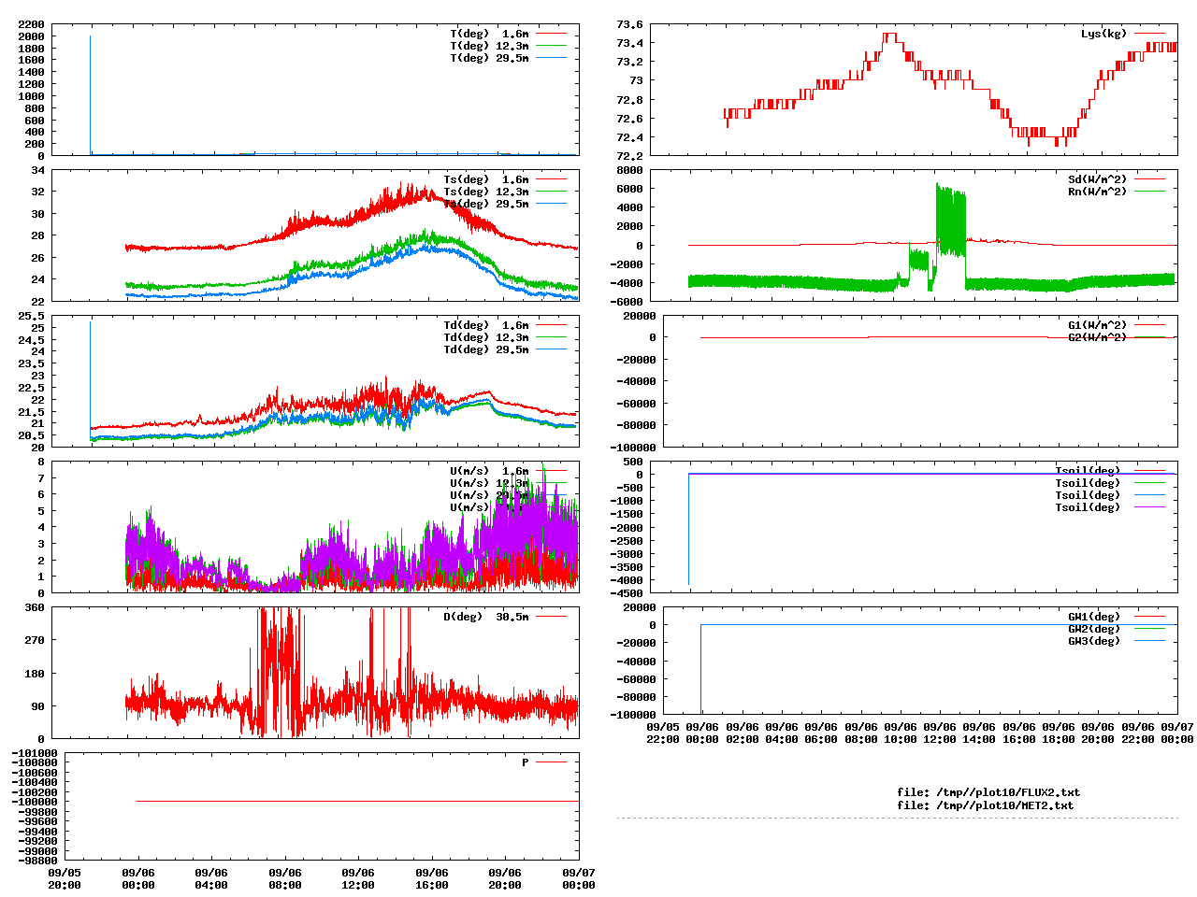Click the 'Td(deg) 1.6m' legend text

click(x=486, y=325)
